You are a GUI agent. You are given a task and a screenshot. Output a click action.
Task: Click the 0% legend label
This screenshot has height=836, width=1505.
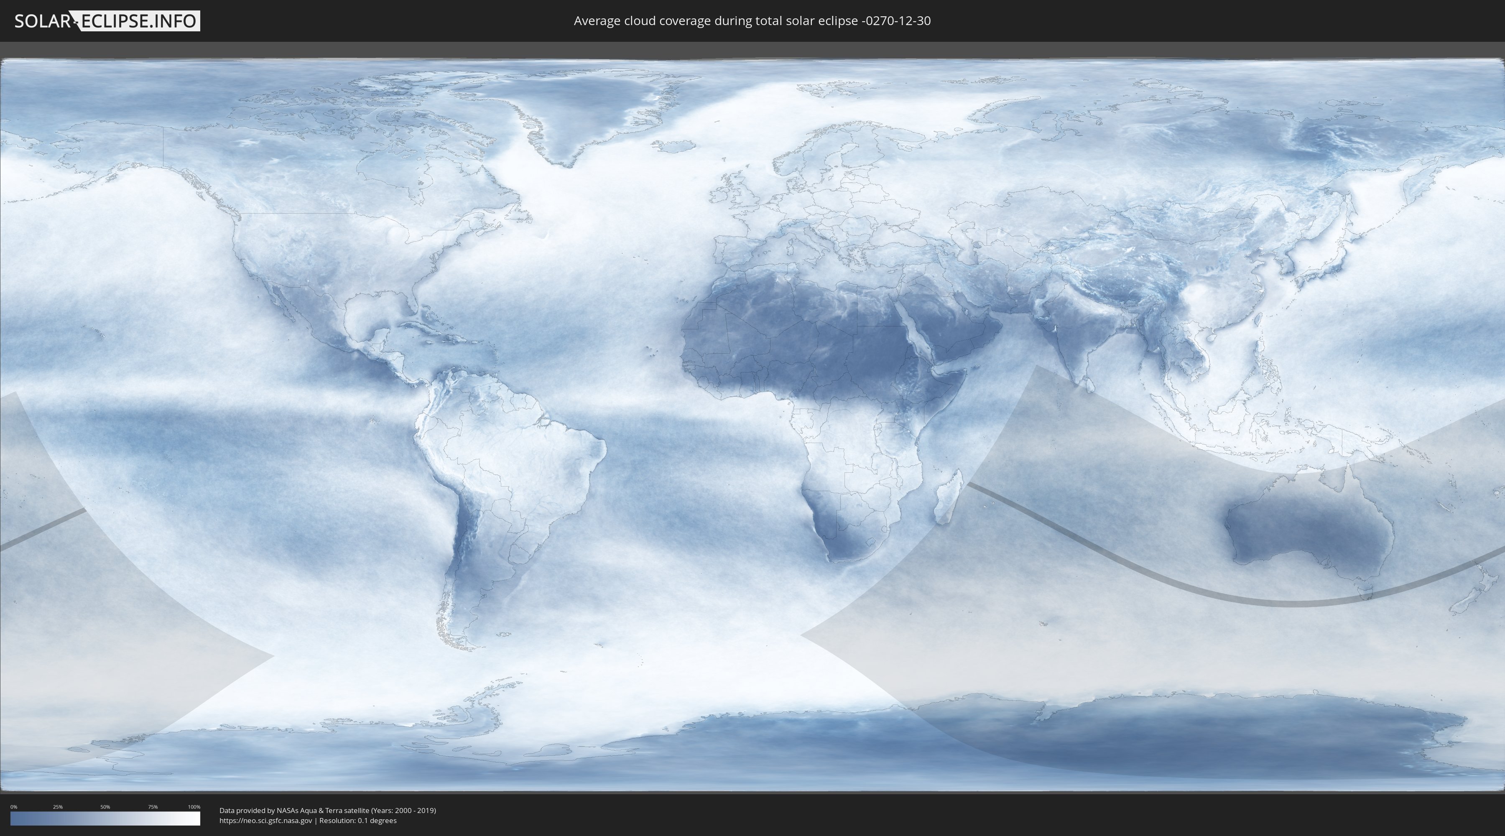(13, 807)
